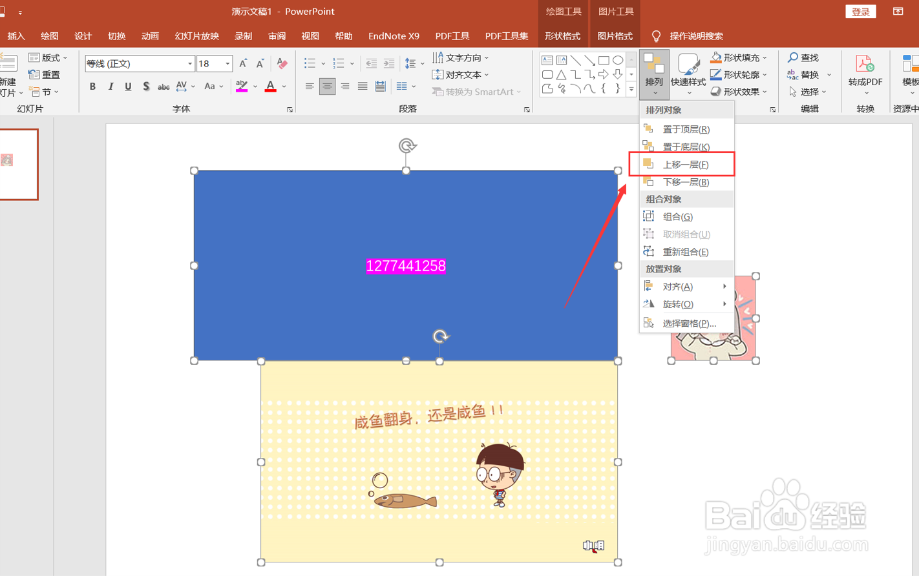Toggle Underline formatting button
The width and height of the screenshot is (919, 576).
(128, 86)
